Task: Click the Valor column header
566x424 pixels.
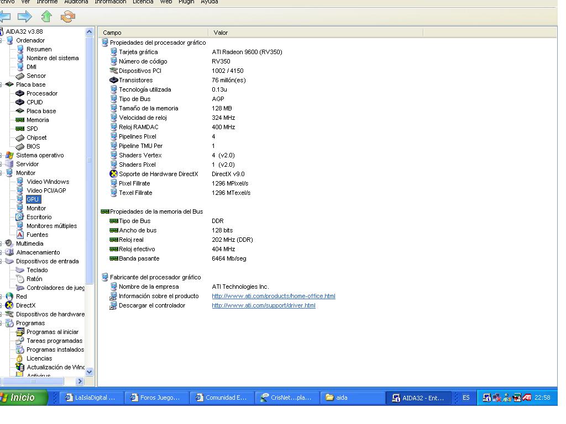Action: (316, 33)
